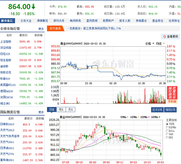The width and height of the screenshot is (181, 164).
Task: Open 公告大全 menu item
Action: tap(26, 21)
